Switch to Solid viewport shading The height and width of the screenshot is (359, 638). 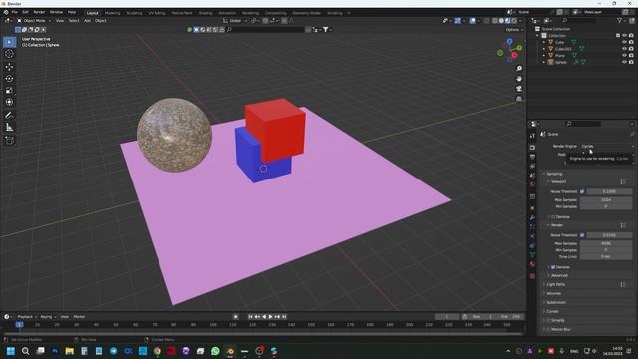(501, 20)
